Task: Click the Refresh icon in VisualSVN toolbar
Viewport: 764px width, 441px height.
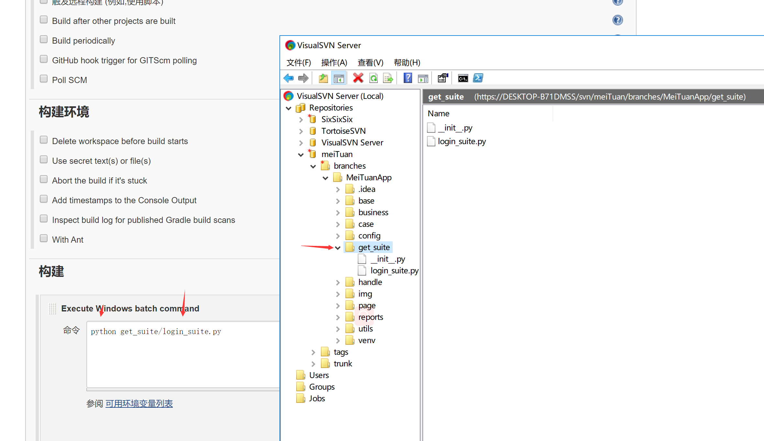Action: [374, 78]
